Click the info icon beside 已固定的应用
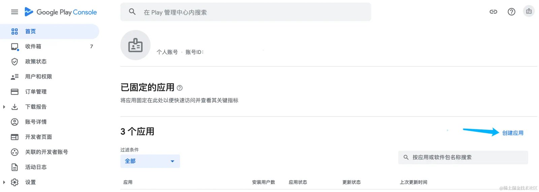 point(180,88)
